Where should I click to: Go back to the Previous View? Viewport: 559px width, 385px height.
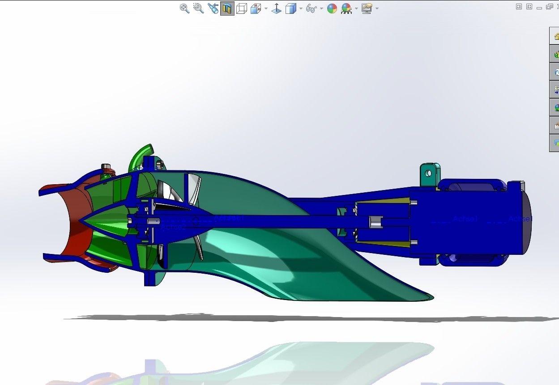pos(213,8)
